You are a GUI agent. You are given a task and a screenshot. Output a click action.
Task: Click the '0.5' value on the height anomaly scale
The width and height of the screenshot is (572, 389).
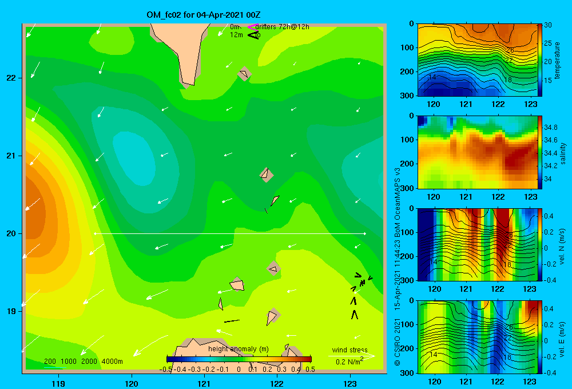tap(310, 369)
